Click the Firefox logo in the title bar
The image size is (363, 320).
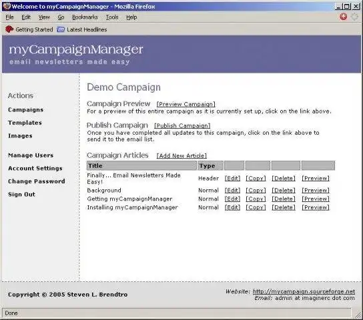click(x=7, y=6)
